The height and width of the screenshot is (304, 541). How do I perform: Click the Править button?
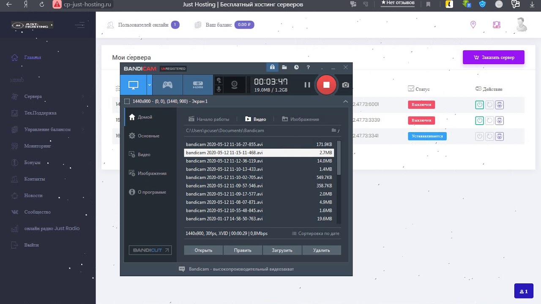(243, 250)
